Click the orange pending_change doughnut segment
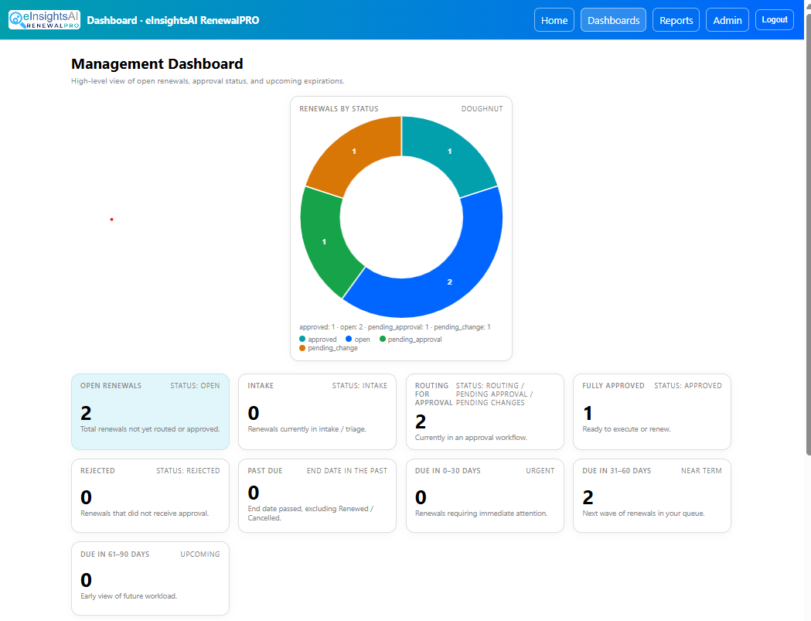Screen dimensions: 811x621 (x=353, y=151)
